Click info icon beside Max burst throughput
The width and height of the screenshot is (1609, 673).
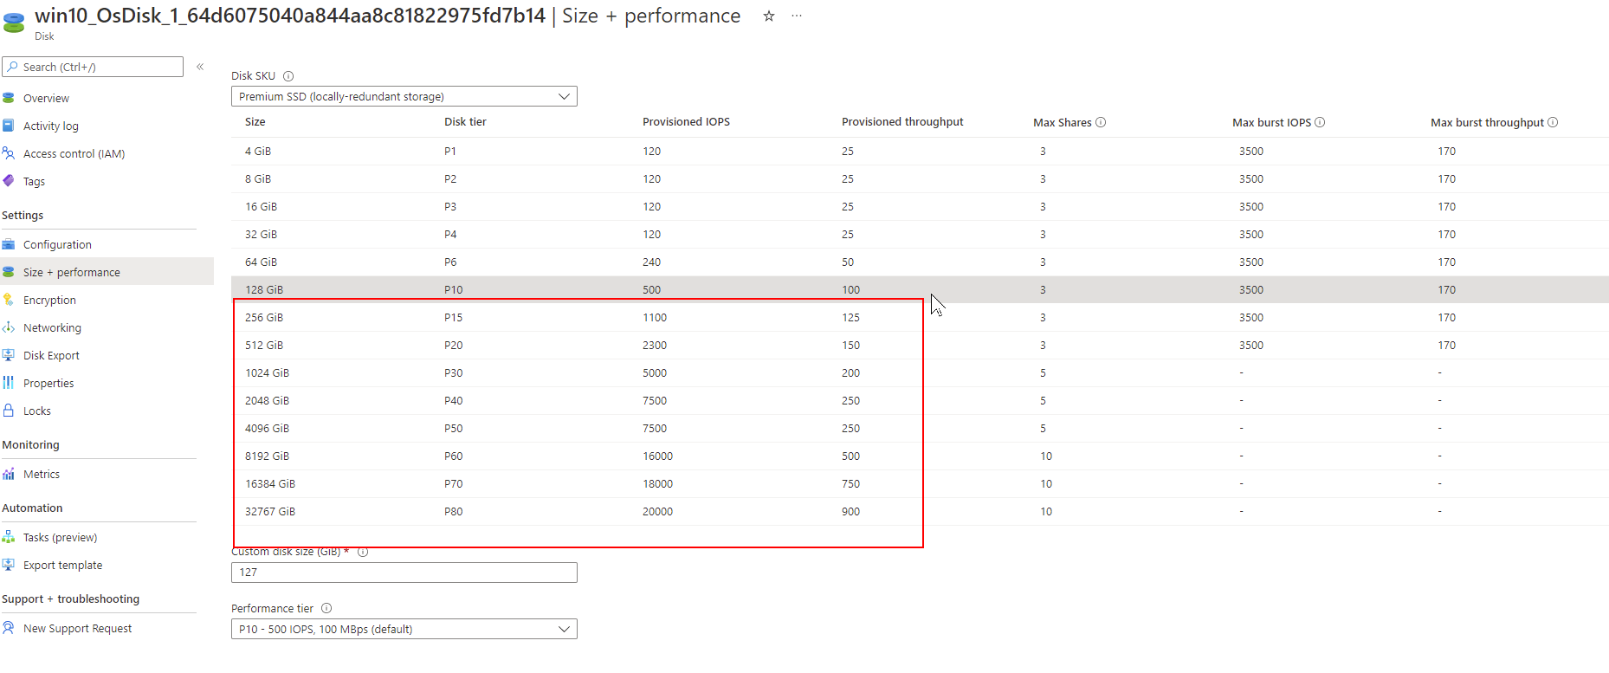pyautogui.click(x=1553, y=122)
